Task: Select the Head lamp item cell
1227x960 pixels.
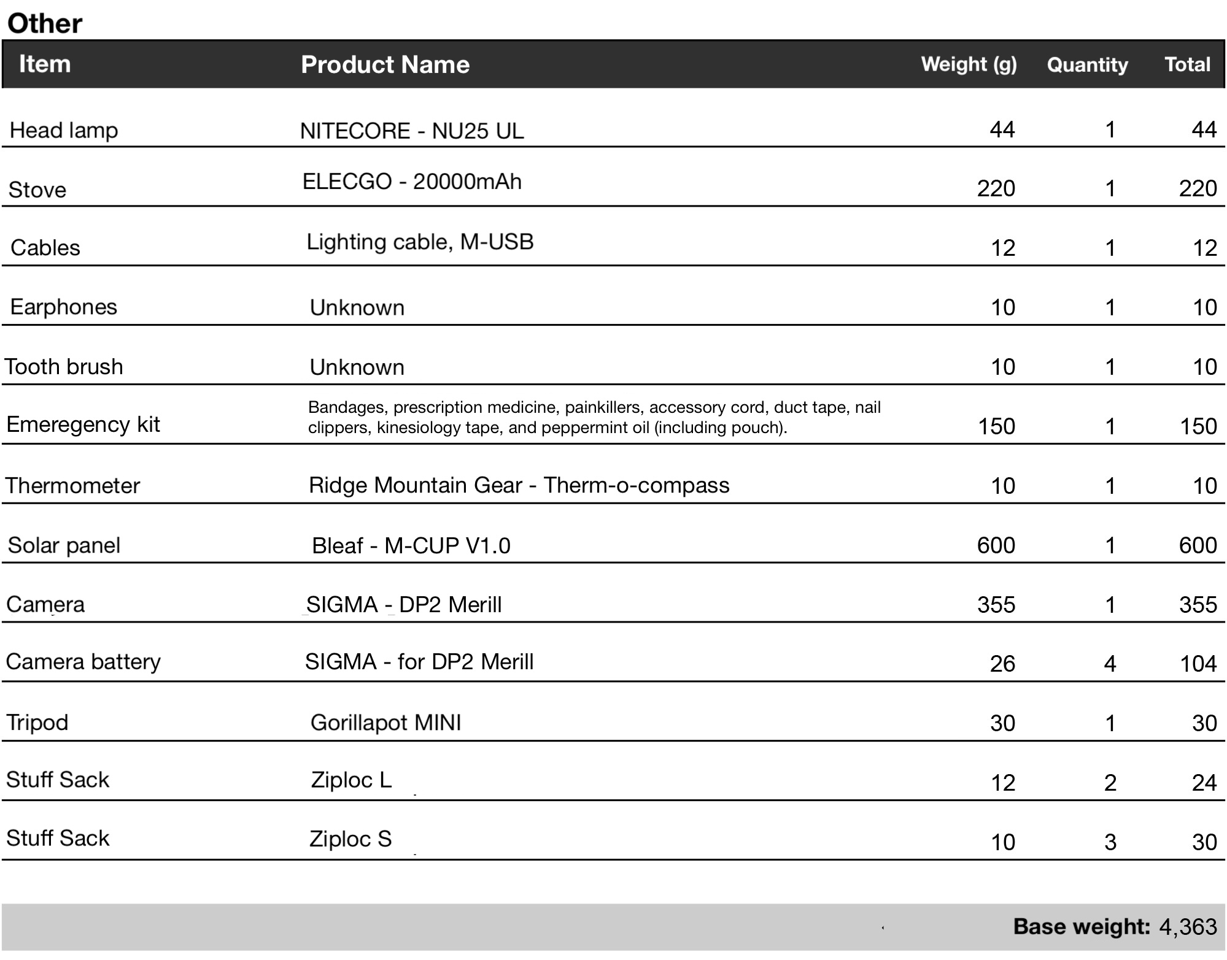Action: coord(64,130)
